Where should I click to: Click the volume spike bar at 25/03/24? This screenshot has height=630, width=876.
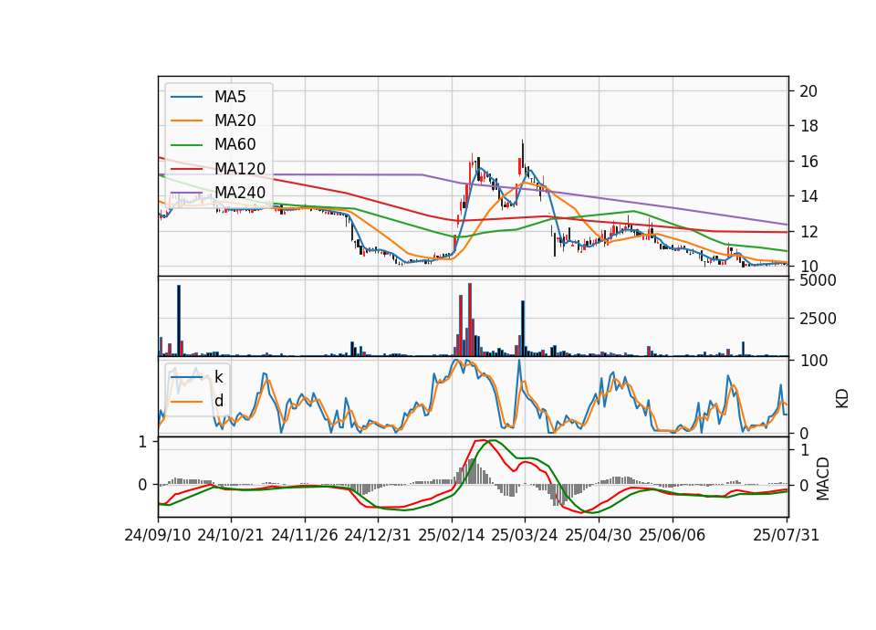(523, 329)
